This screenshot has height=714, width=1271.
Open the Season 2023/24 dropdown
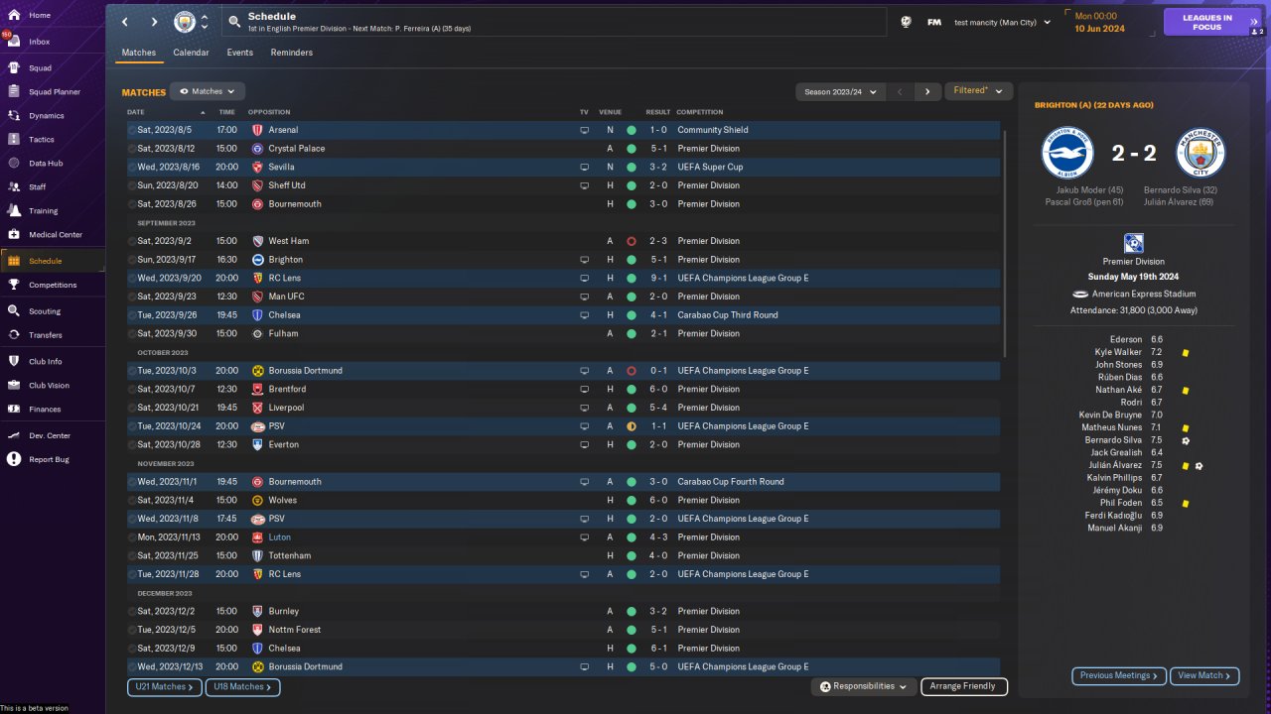pyautogui.click(x=840, y=91)
